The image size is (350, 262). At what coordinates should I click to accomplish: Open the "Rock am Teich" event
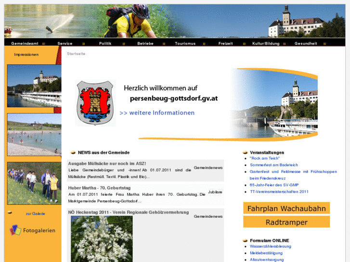[x=265, y=158]
